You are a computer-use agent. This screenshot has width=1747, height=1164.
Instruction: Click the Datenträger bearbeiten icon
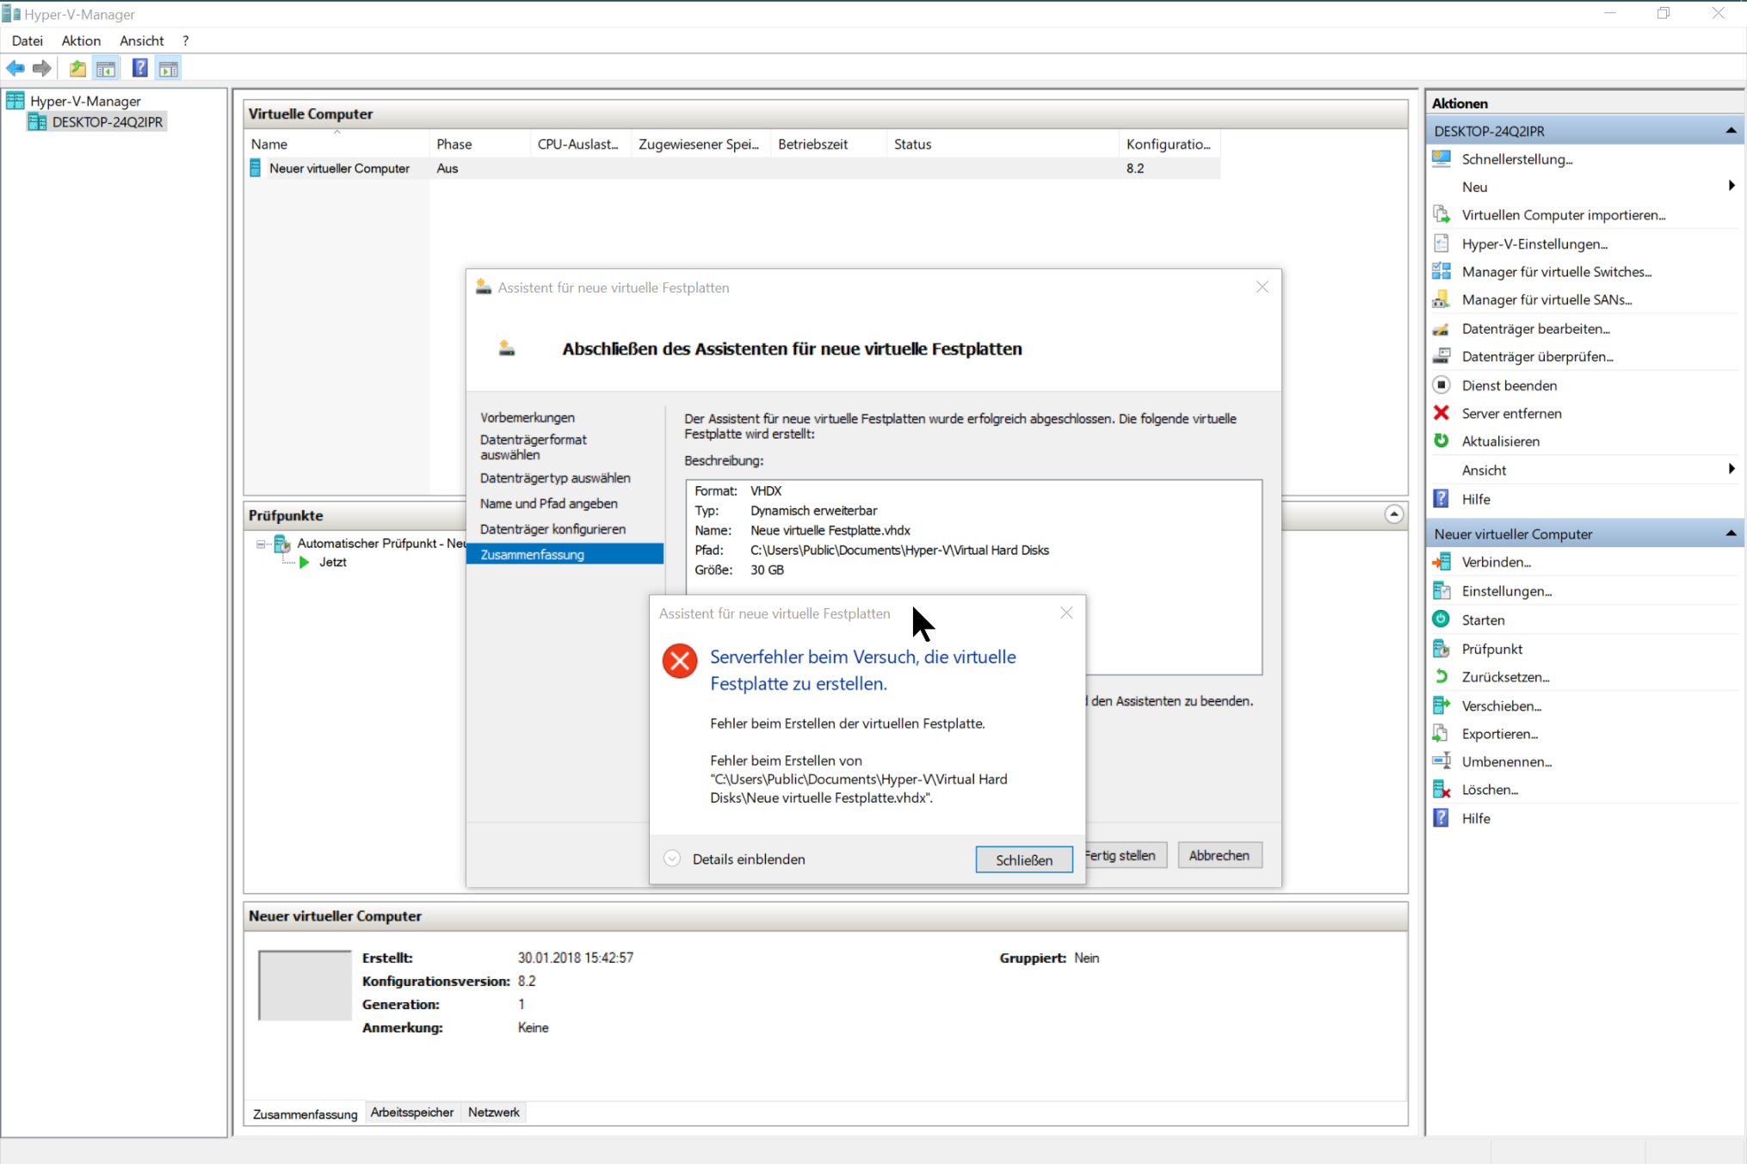[x=1441, y=329]
